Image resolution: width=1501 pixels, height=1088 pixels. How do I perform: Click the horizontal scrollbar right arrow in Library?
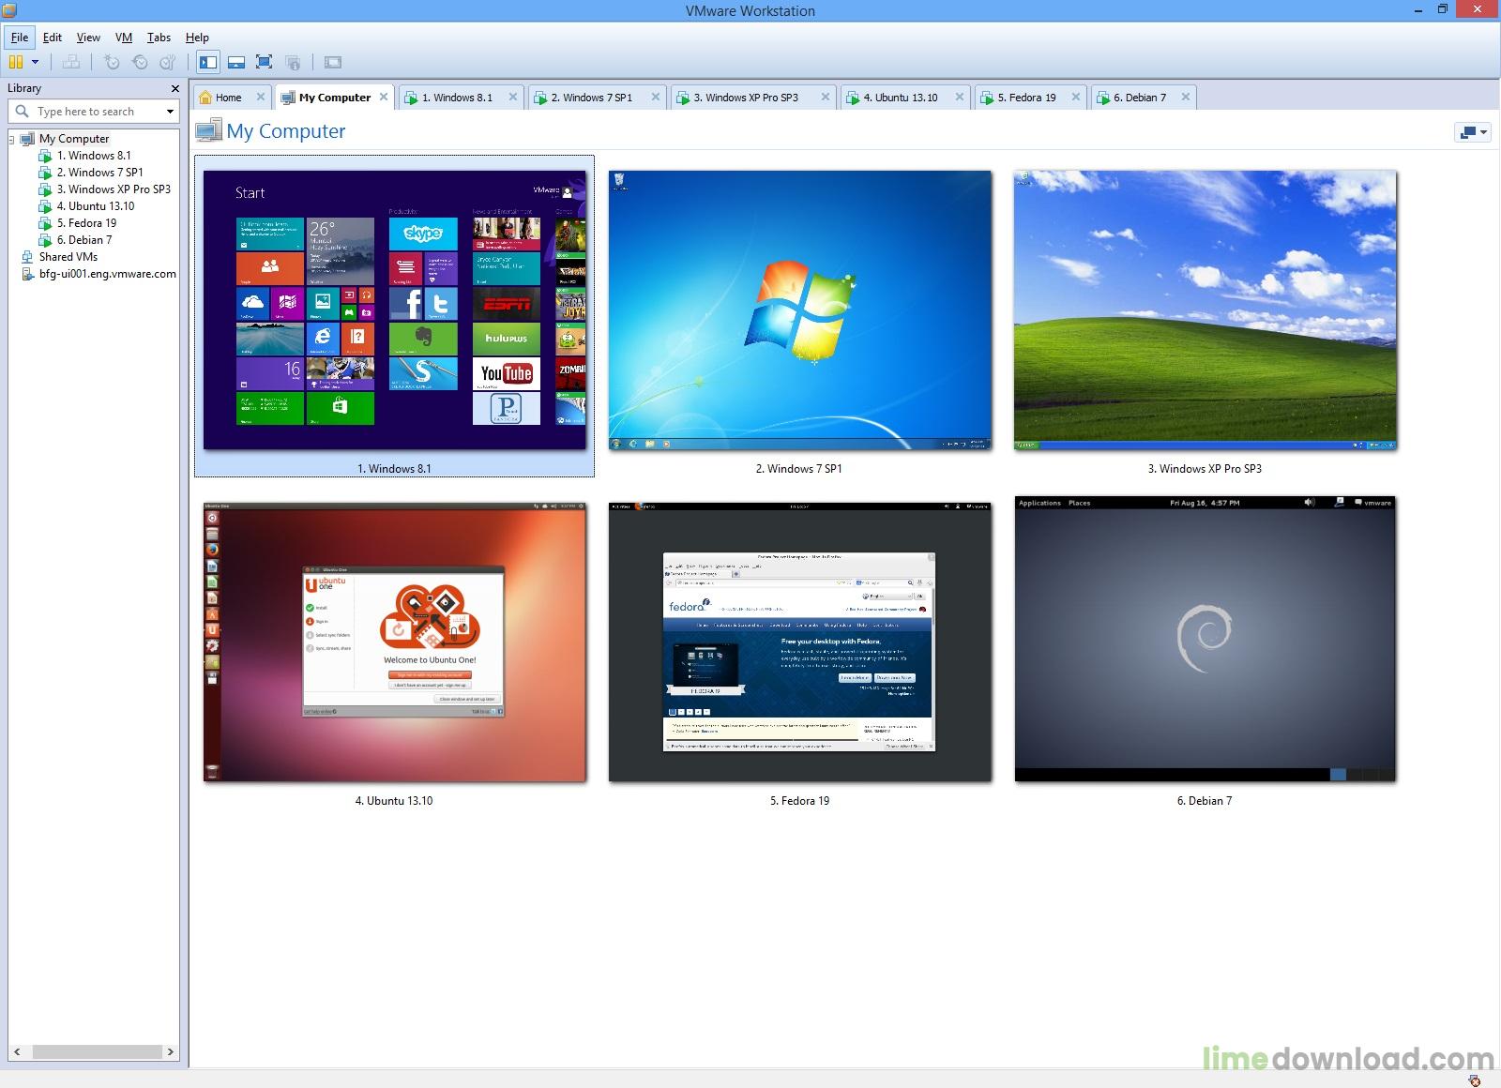pyautogui.click(x=171, y=1051)
